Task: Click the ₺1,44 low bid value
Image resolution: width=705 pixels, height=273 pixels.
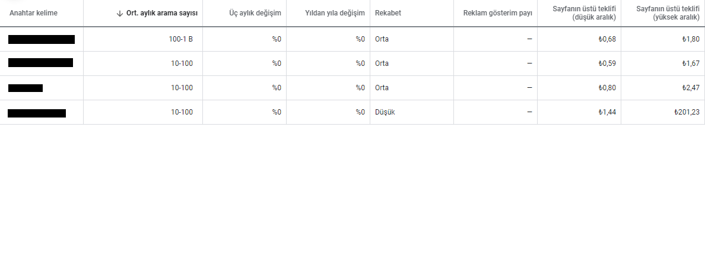Action: pyautogui.click(x=607, y=112)
